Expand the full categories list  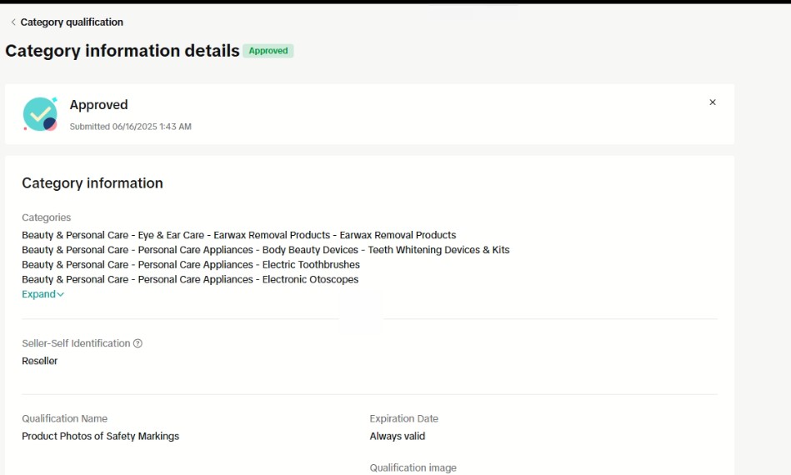coord(43,294)
